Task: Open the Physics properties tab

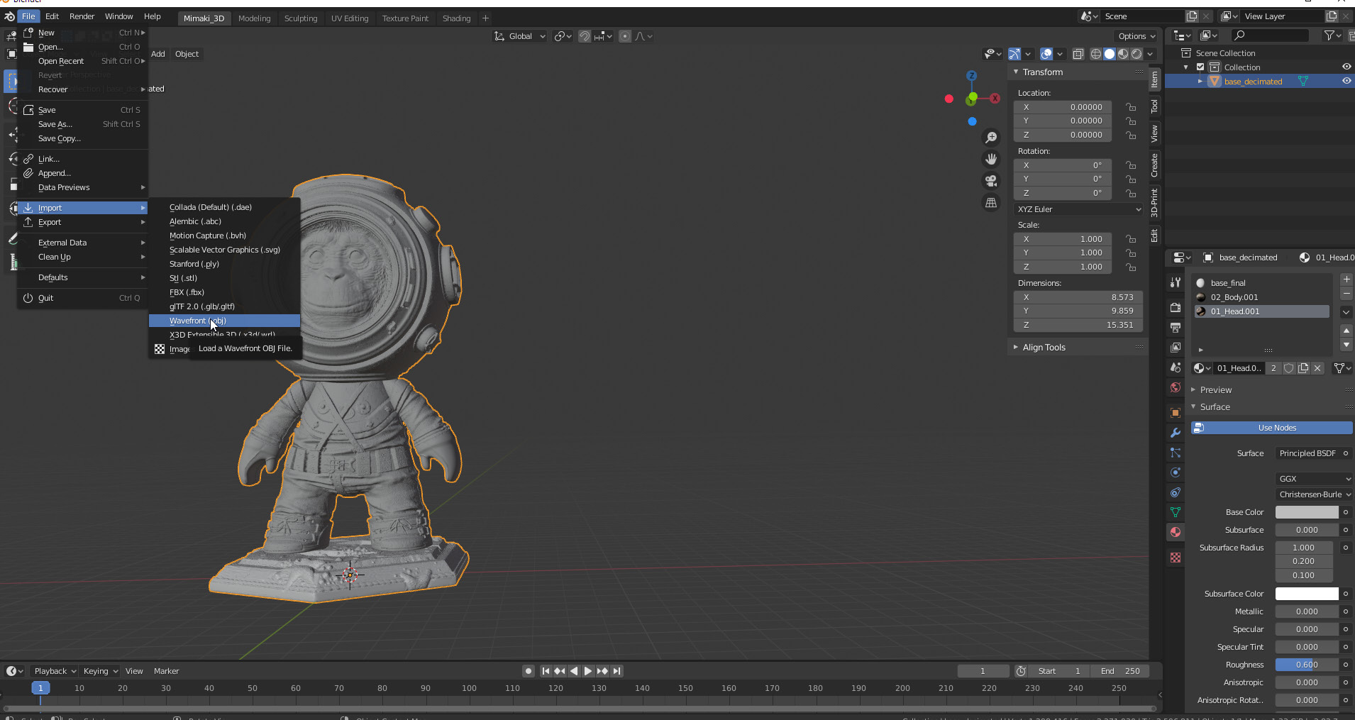Action: (1176, 472)
